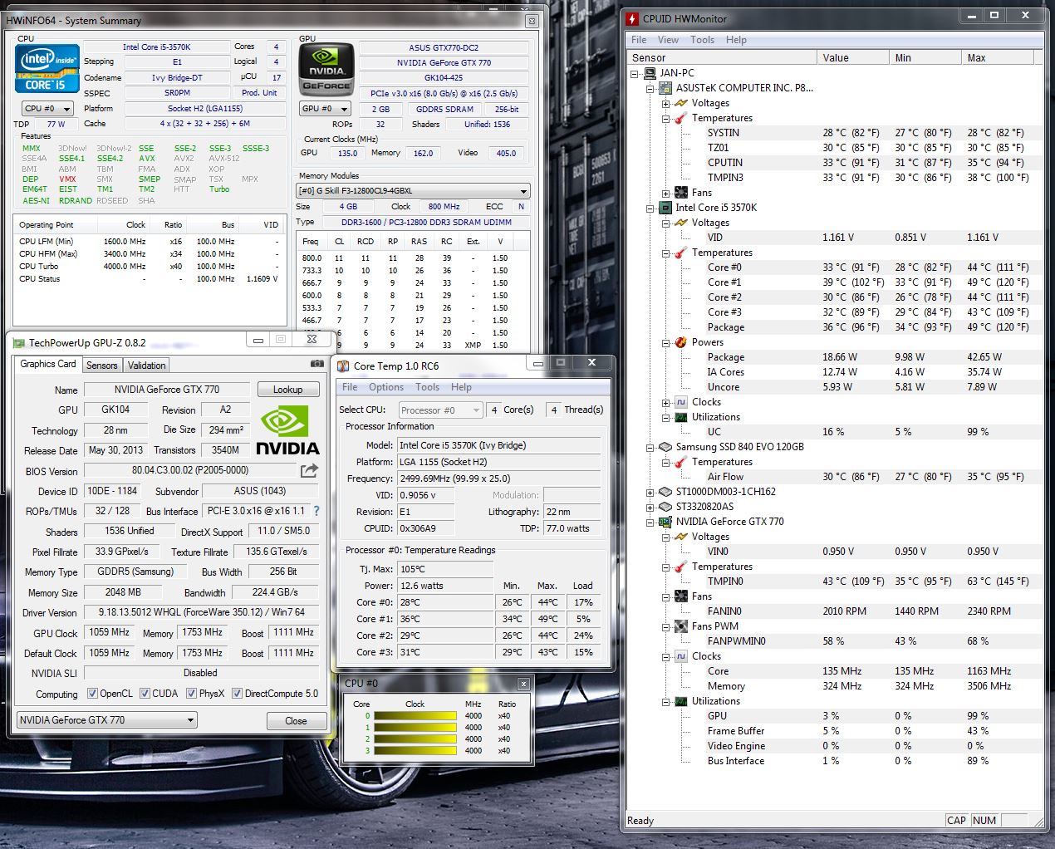The width and height of the screenshot is (1055, 849).
Task: Click the Value column header in HWMonitor
Action: 852,58
